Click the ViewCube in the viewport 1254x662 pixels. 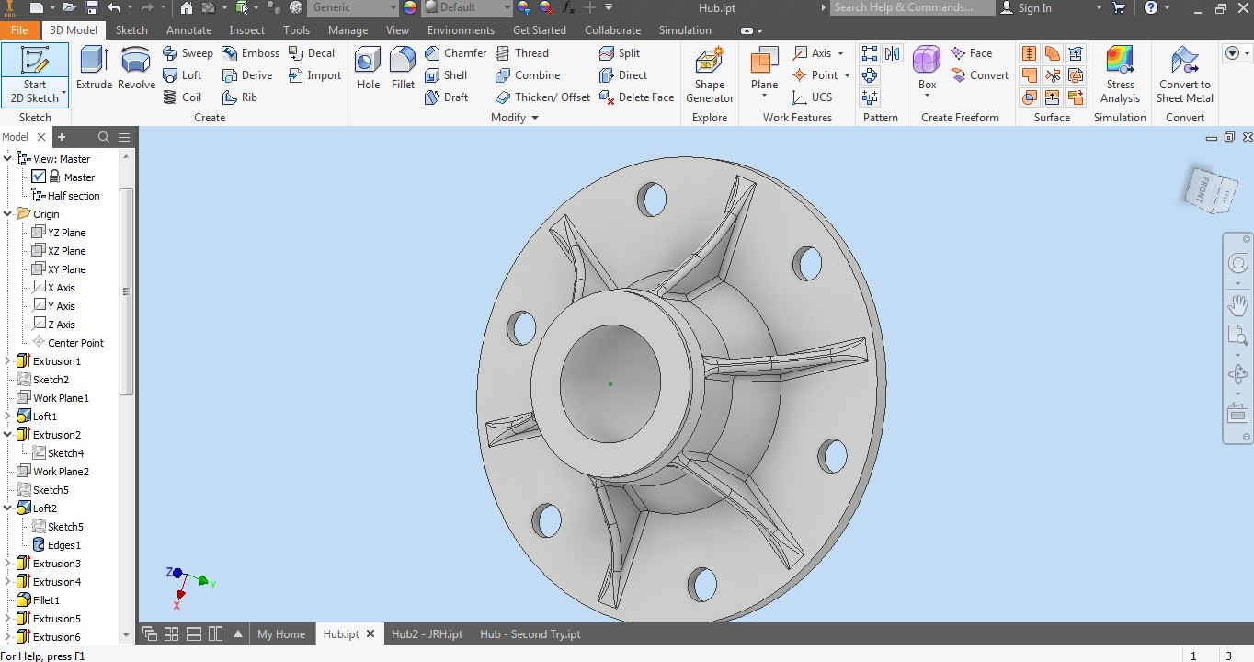(x=1211, y=188)
